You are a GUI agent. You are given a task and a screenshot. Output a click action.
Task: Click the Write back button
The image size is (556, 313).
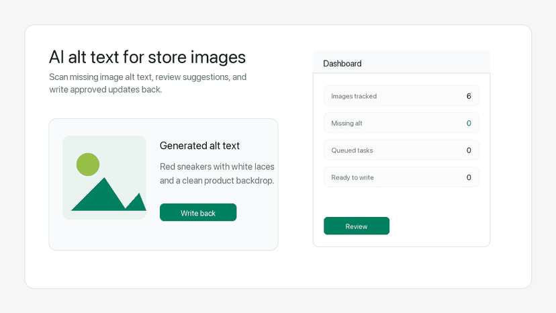click(198, 212)
